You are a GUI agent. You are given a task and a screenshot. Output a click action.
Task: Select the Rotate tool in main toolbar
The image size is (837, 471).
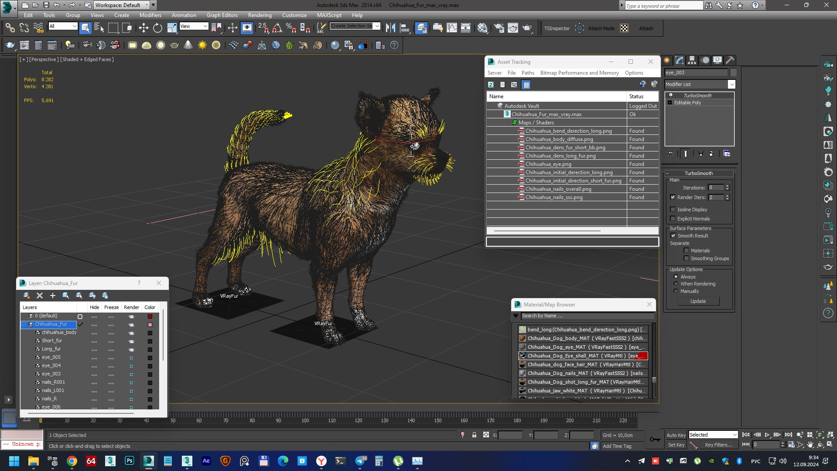click(x=157, y=28)
